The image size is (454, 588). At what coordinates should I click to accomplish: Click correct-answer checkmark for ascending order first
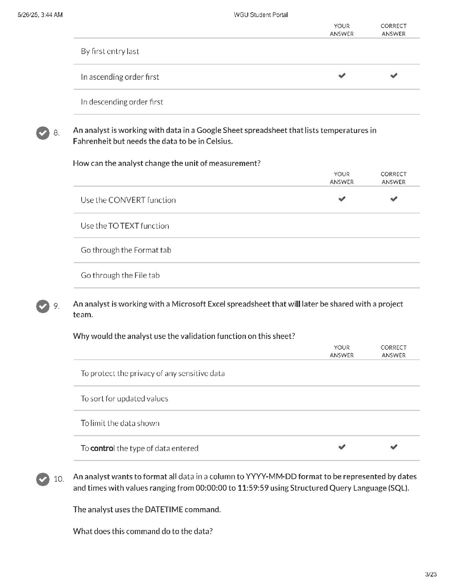tap(394, 76)
